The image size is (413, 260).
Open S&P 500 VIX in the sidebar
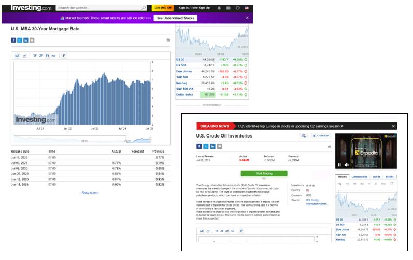185,89
